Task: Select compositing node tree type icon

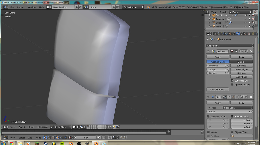Action: pyautogui.click(x=49, y=138)
